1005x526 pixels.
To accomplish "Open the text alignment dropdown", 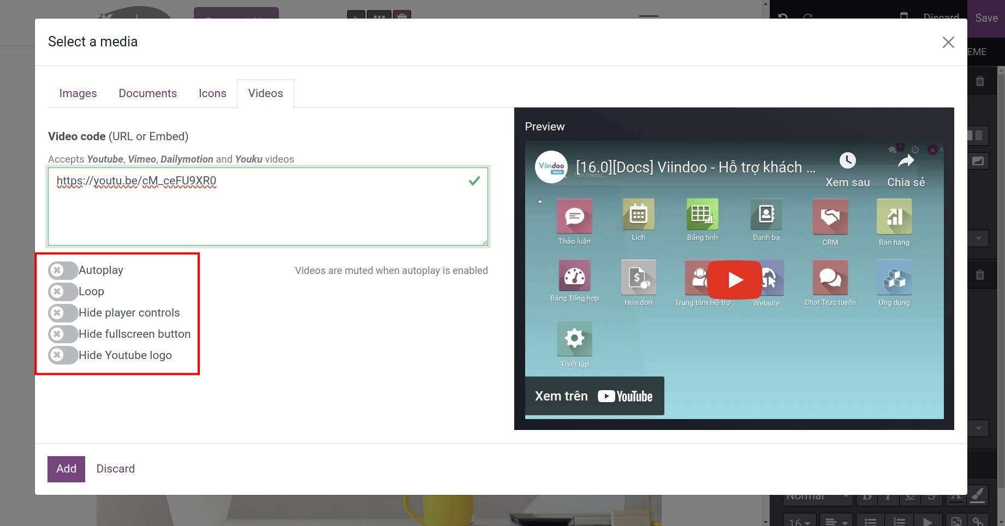I will pos(835,521).
